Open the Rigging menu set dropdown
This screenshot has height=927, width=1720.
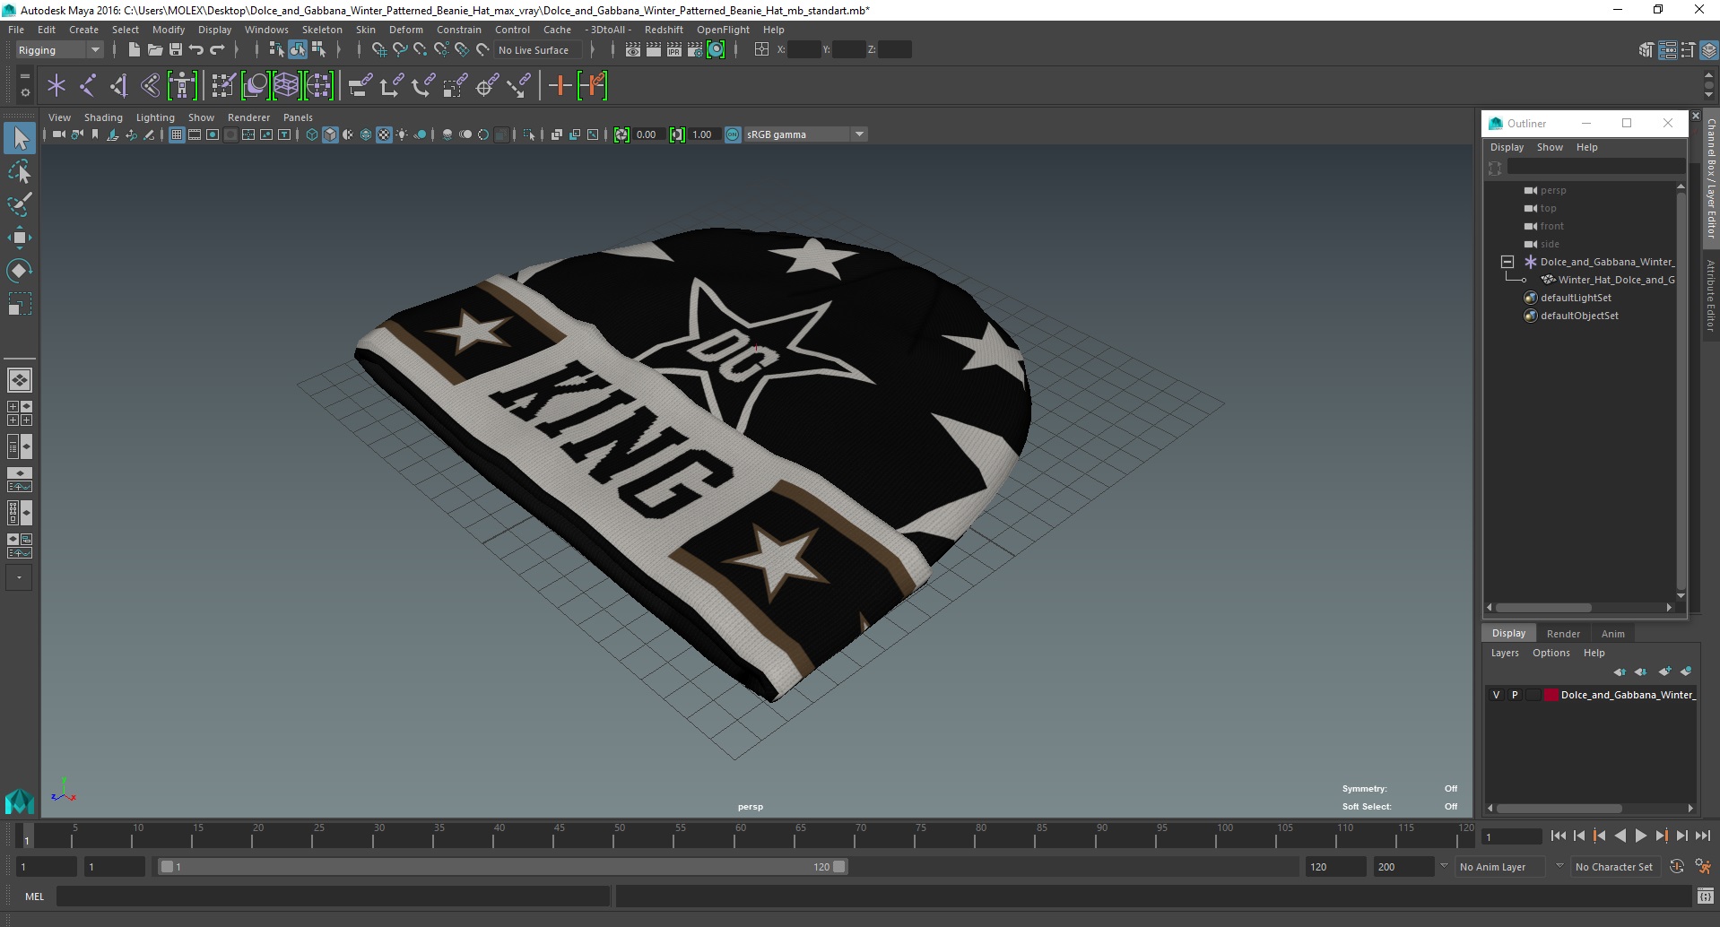(59, 50)
